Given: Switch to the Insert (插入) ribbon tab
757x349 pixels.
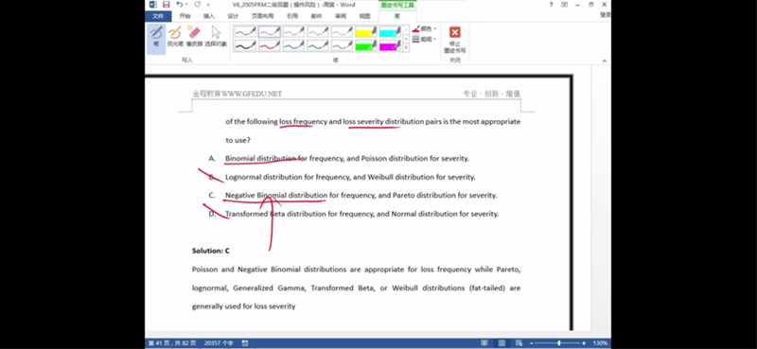Looking at the screenshot, I should [x=208, y=16].
